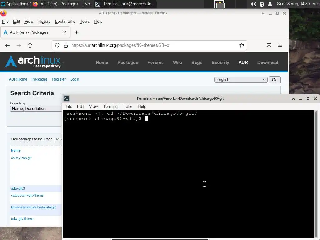Roll up terminal window with up-arrow button
This screenshot has height=240, width=320.
click(x=293, y=99)
